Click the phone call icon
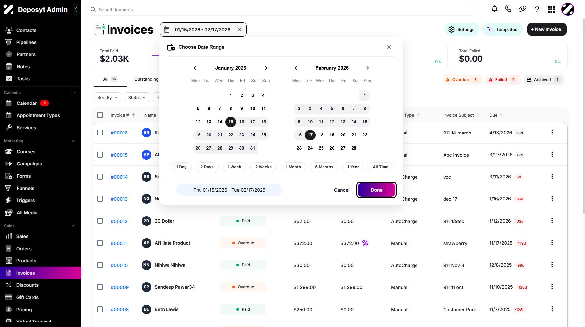Screen dimensions: 585x327 (x=508, y=9)
